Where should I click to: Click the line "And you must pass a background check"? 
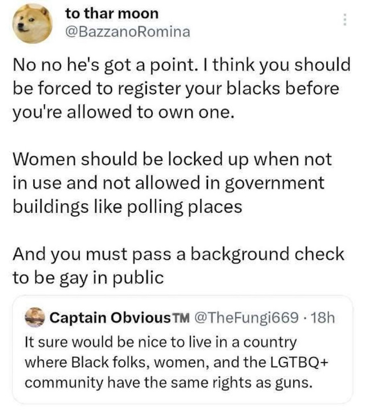[x=178, y=254]
